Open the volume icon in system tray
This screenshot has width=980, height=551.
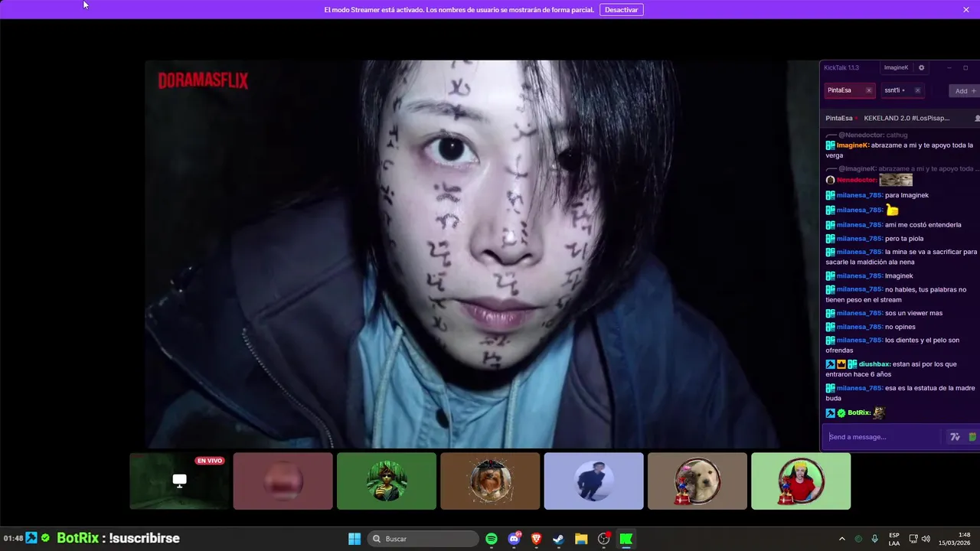click(926, 539)
